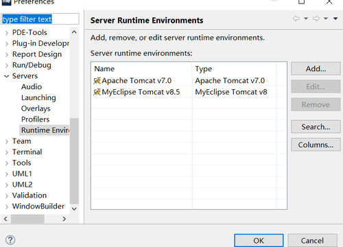Expand the Report Design node
The height and width of the screenshot is (247, 343).
click(7, 54)
